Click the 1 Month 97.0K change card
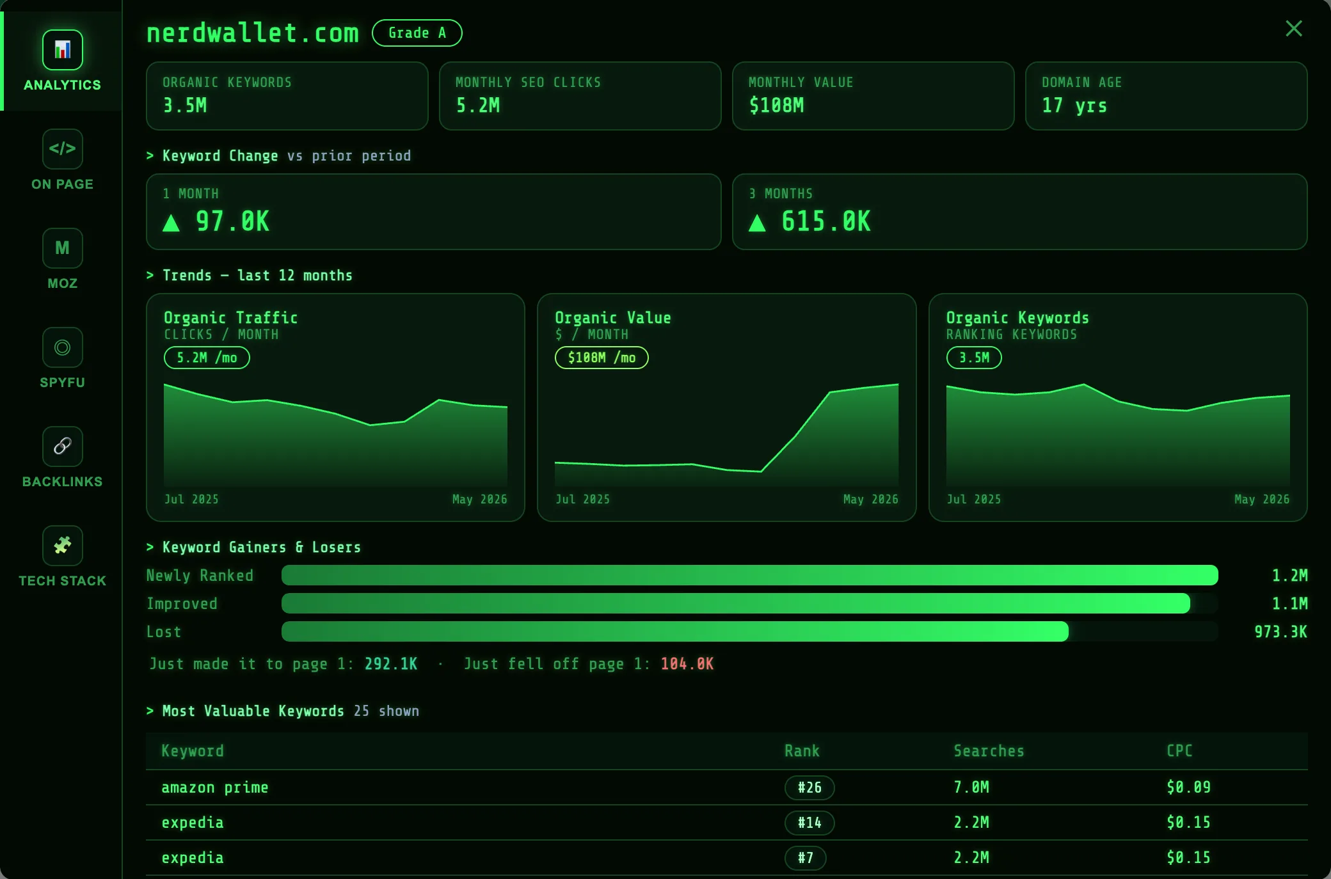Screen dimensions: 1331x879 point(433,212)
